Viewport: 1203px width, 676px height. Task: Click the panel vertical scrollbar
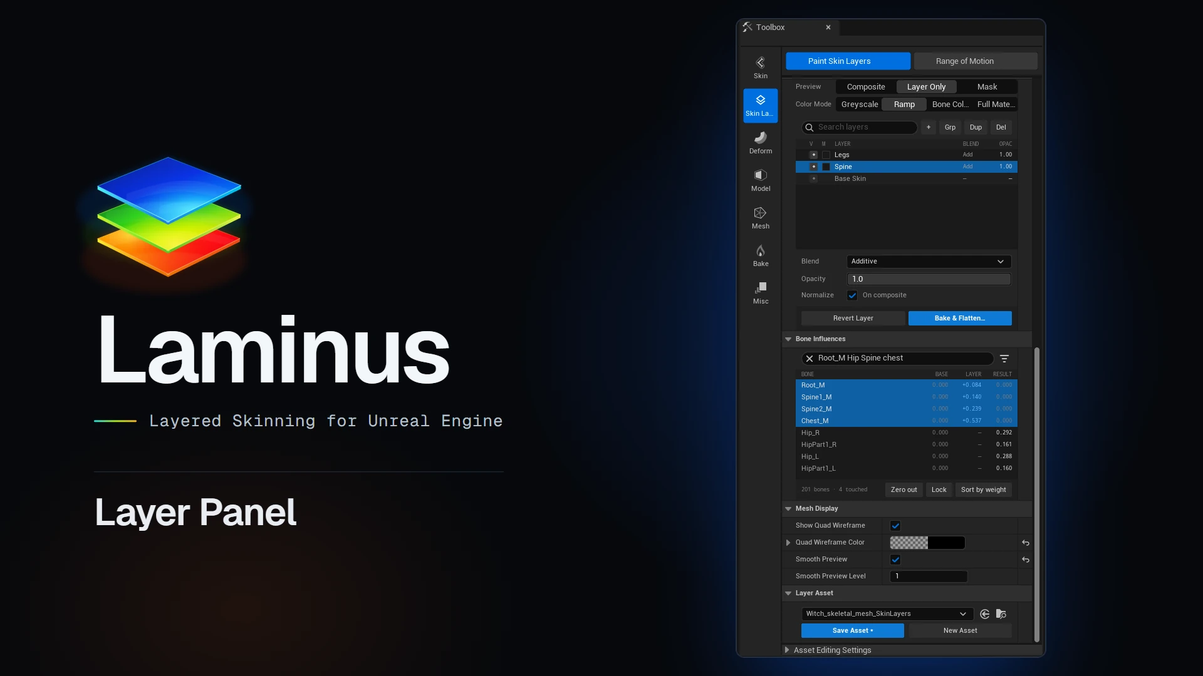tap(1036, 494)
